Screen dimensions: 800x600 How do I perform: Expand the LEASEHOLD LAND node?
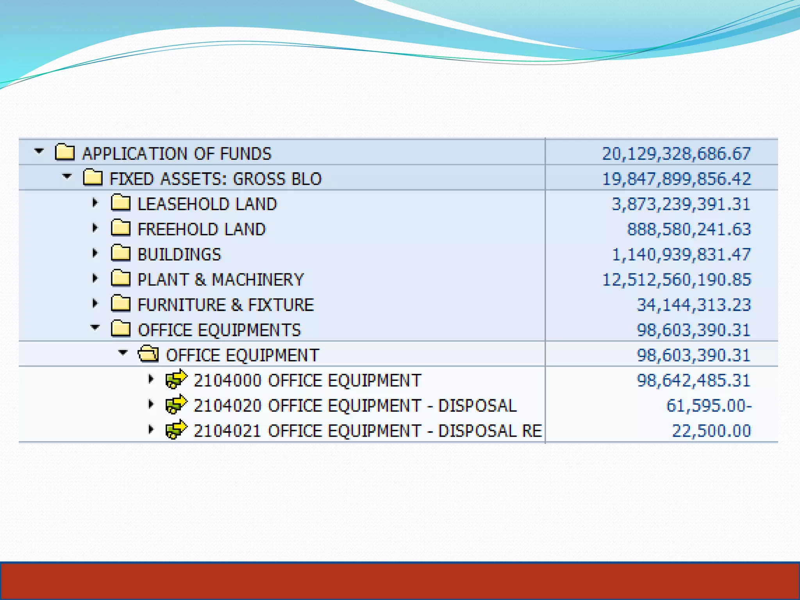pos(95,202)
